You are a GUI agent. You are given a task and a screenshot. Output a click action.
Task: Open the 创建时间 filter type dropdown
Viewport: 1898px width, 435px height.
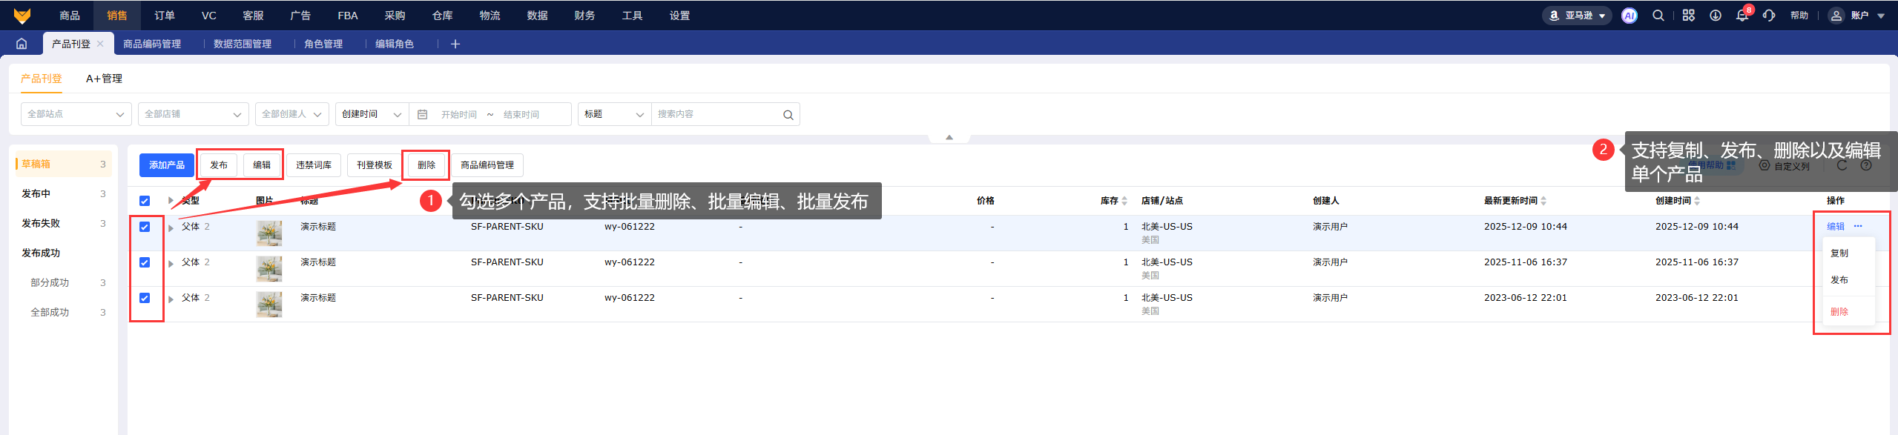(x=372, y=114)
